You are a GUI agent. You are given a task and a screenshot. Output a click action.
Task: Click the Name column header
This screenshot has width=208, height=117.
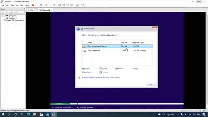click(x=90, y=43)
